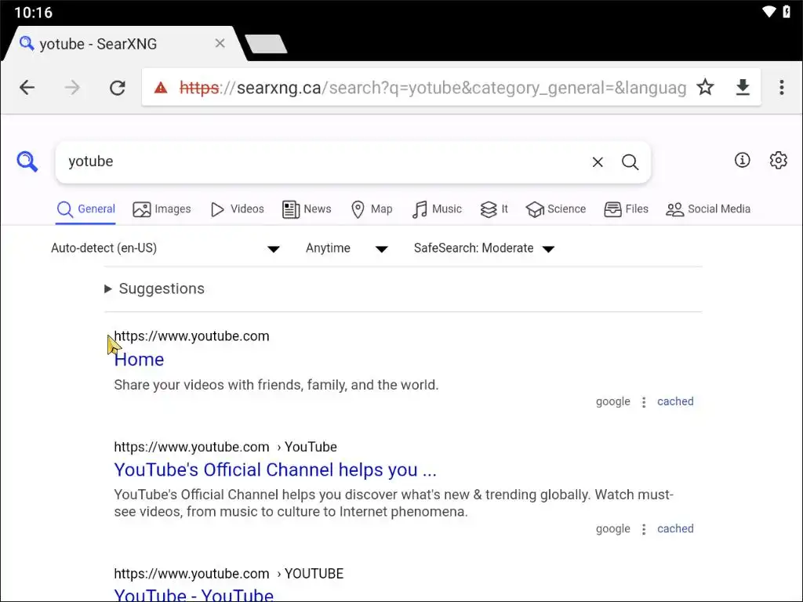The width and height of the screenshot is (803, 602).
Task: Open the SearXNG info/about icon
Action: [x=742, y=160]
